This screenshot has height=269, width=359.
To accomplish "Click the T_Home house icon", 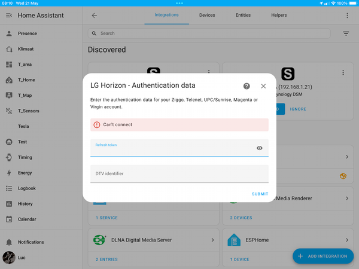I will [9, 80].
